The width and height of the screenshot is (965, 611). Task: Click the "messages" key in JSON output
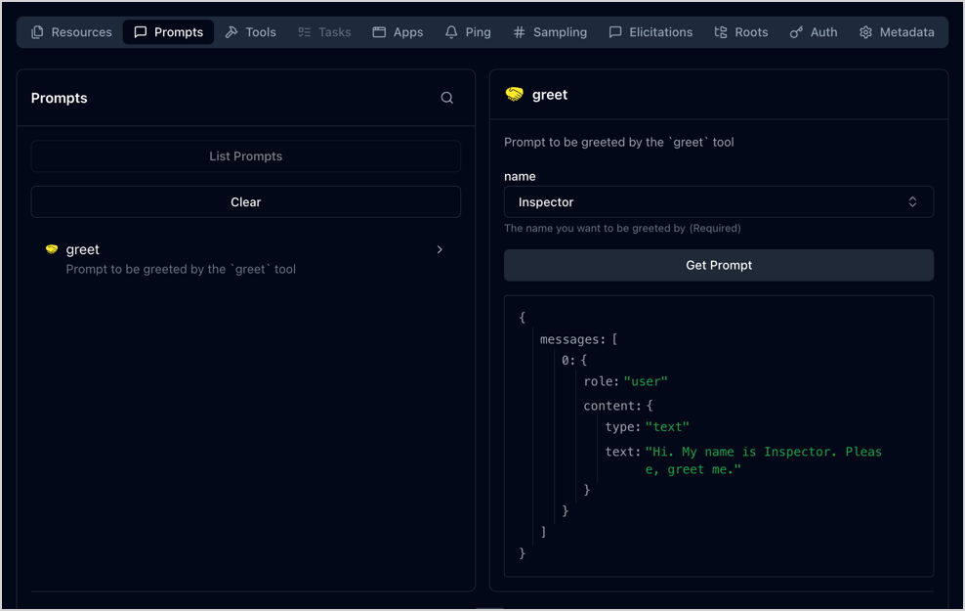(572, 339)
